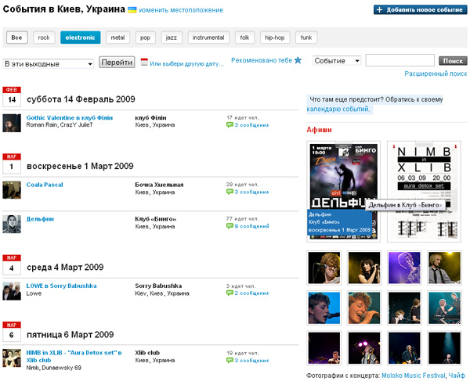Click the Перейти button
Image resolution: width=470 pixels, height=381 pixels.
(117, 63)
